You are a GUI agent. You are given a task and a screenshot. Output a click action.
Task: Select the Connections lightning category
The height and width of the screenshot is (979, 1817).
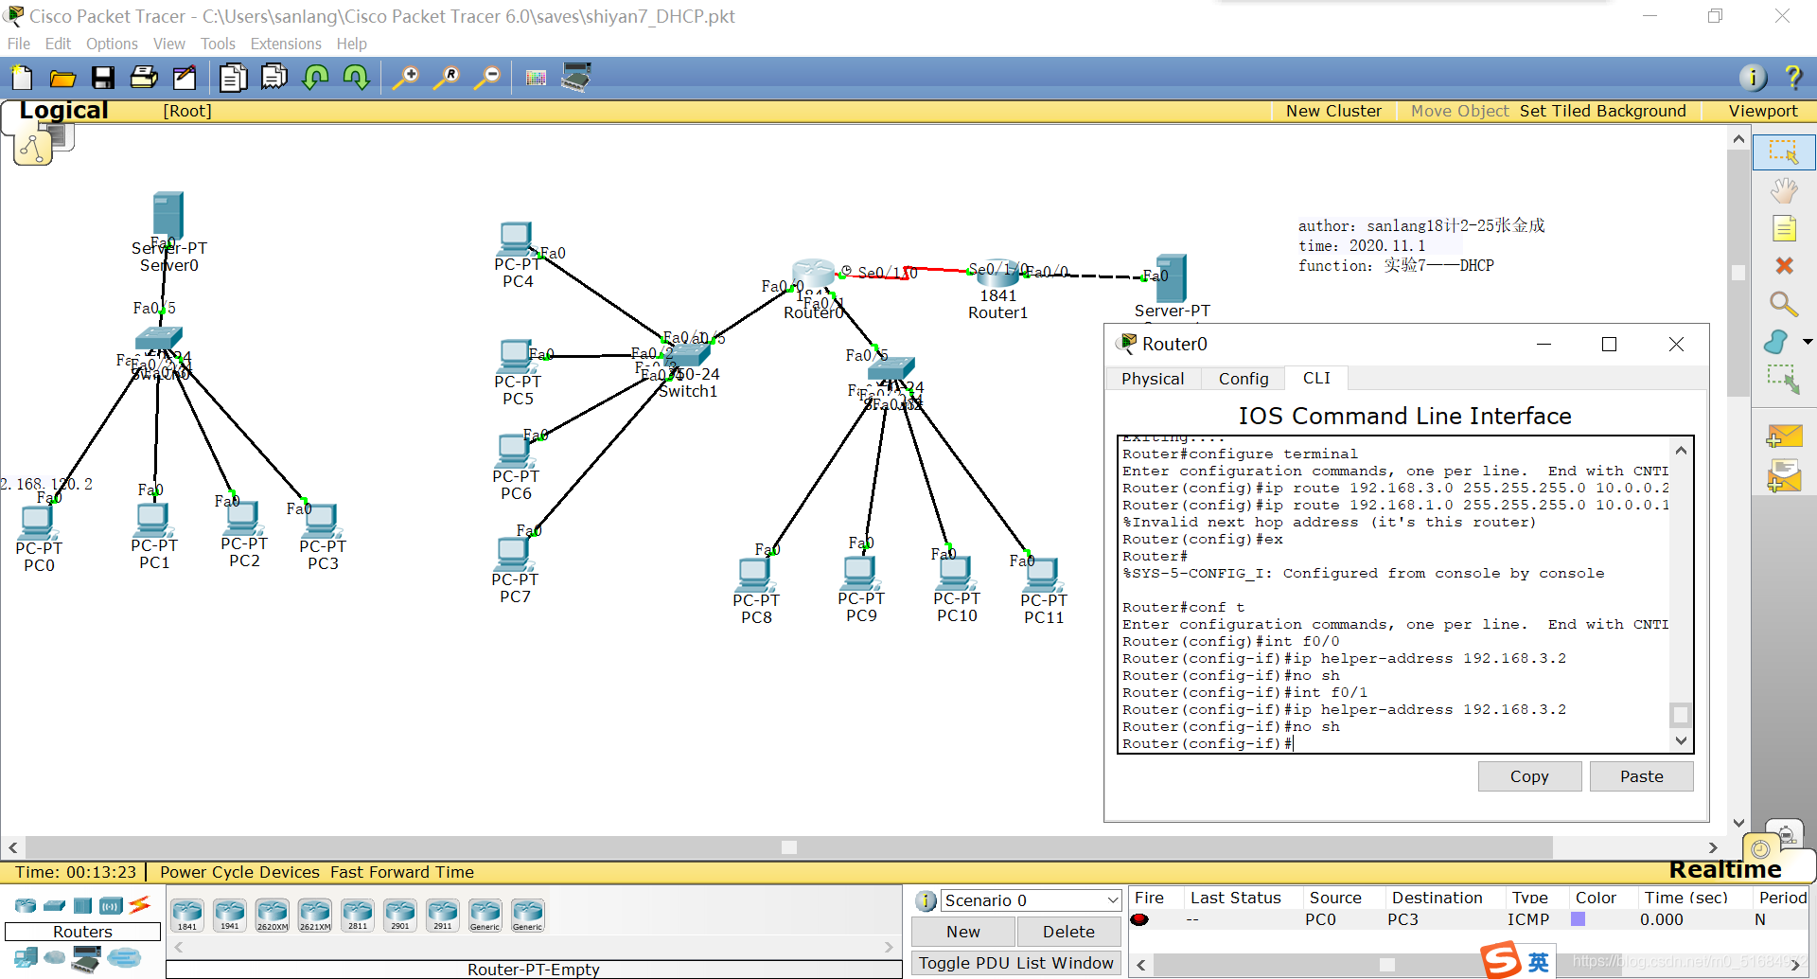140,905
